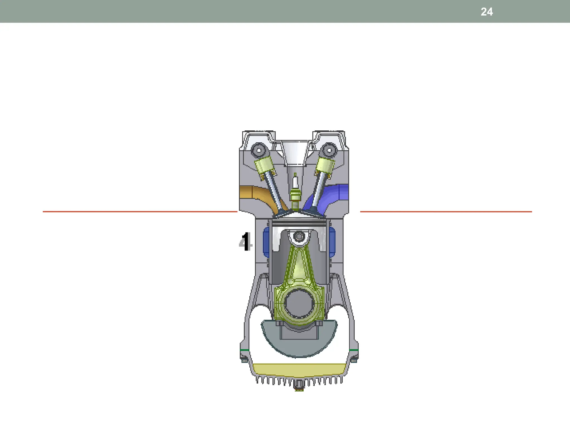Viewport: 570px width, 427px height.
Task: Click the right camshaft lobe
Action: click(329, 150)
